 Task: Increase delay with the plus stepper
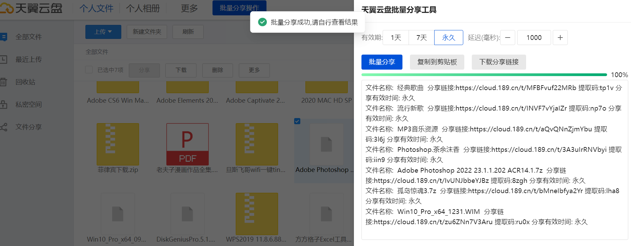[560, 38]
